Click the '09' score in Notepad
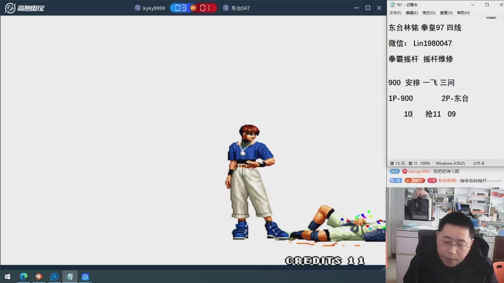The width and height of the screenshot is (504, 283). [452, 114]
